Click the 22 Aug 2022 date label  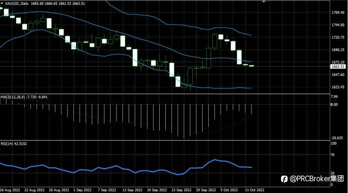click(x=34, y=190)
